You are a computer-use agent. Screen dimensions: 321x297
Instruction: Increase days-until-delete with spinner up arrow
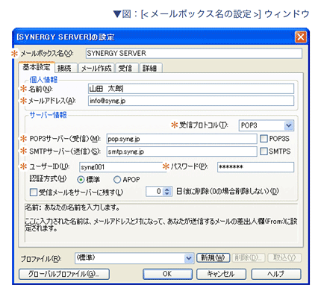[167, 190]
